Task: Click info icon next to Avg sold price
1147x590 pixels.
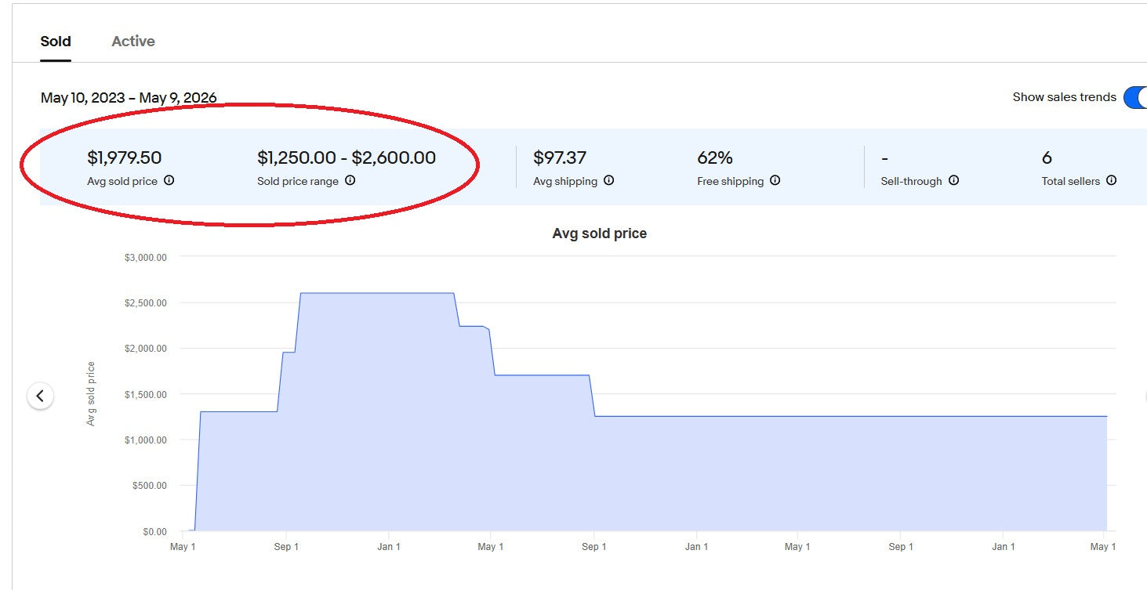Action: [x=169, y=180]
